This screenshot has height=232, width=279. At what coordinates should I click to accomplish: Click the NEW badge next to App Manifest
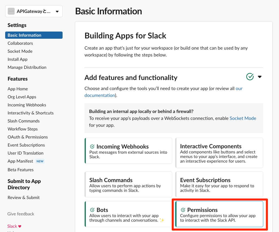pyautogui.click(x=40, y=161)
